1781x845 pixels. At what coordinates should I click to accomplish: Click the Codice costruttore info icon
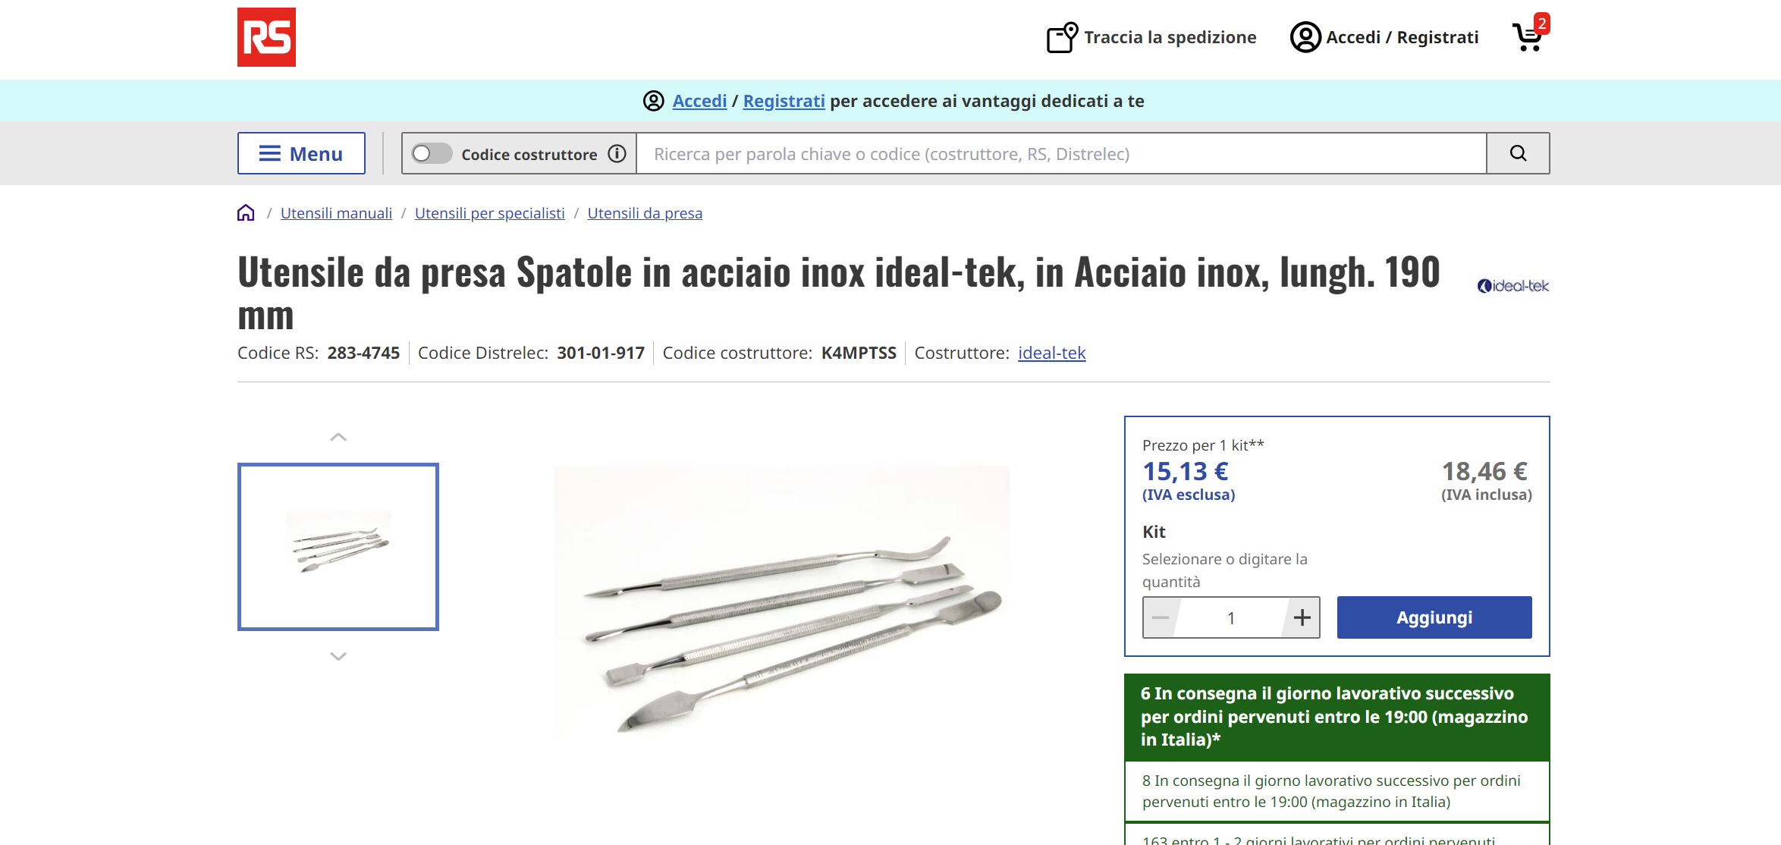click(617, 154)
